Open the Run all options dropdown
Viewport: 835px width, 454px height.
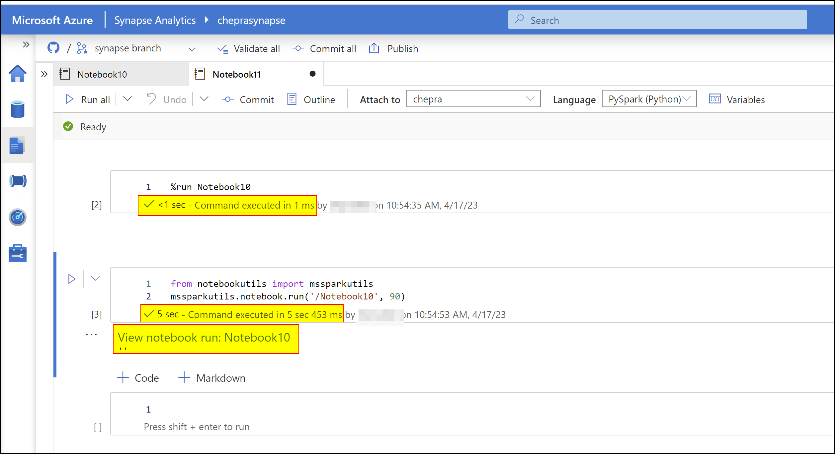click(x=127, y=99)
